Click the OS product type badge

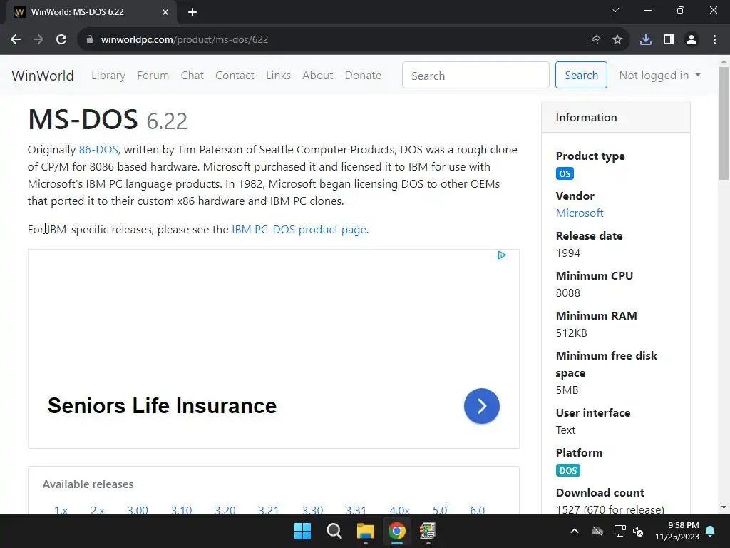565,174
